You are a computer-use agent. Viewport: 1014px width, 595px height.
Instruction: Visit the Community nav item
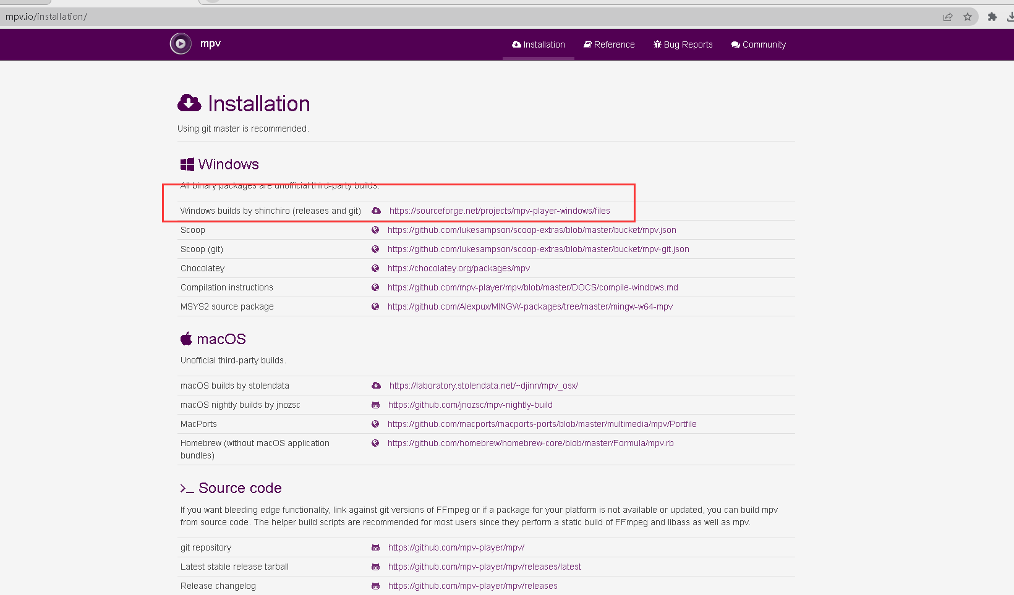(759, 44)
